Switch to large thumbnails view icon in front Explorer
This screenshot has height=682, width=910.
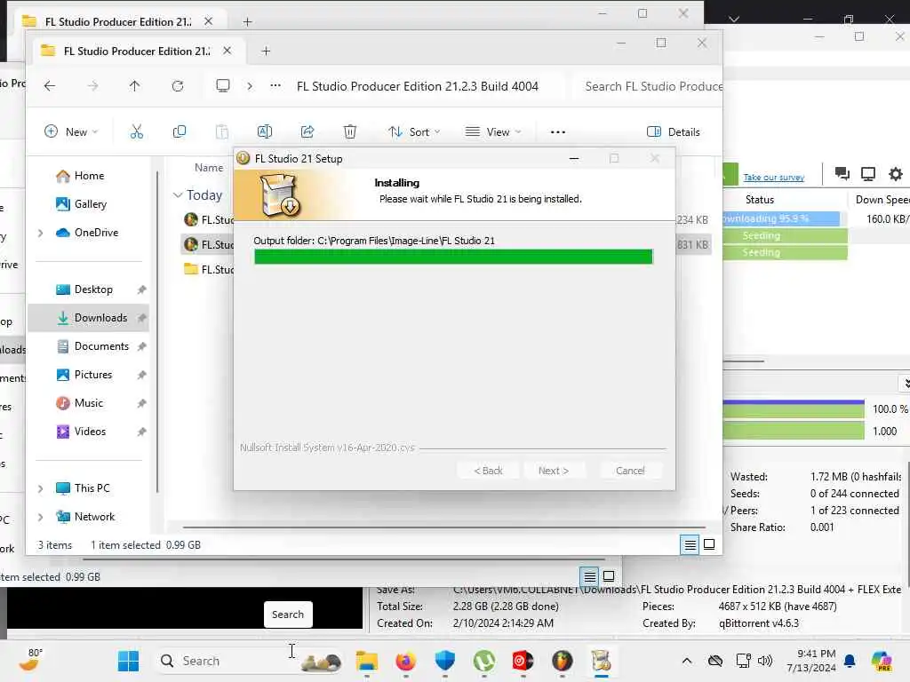(709, 544)
